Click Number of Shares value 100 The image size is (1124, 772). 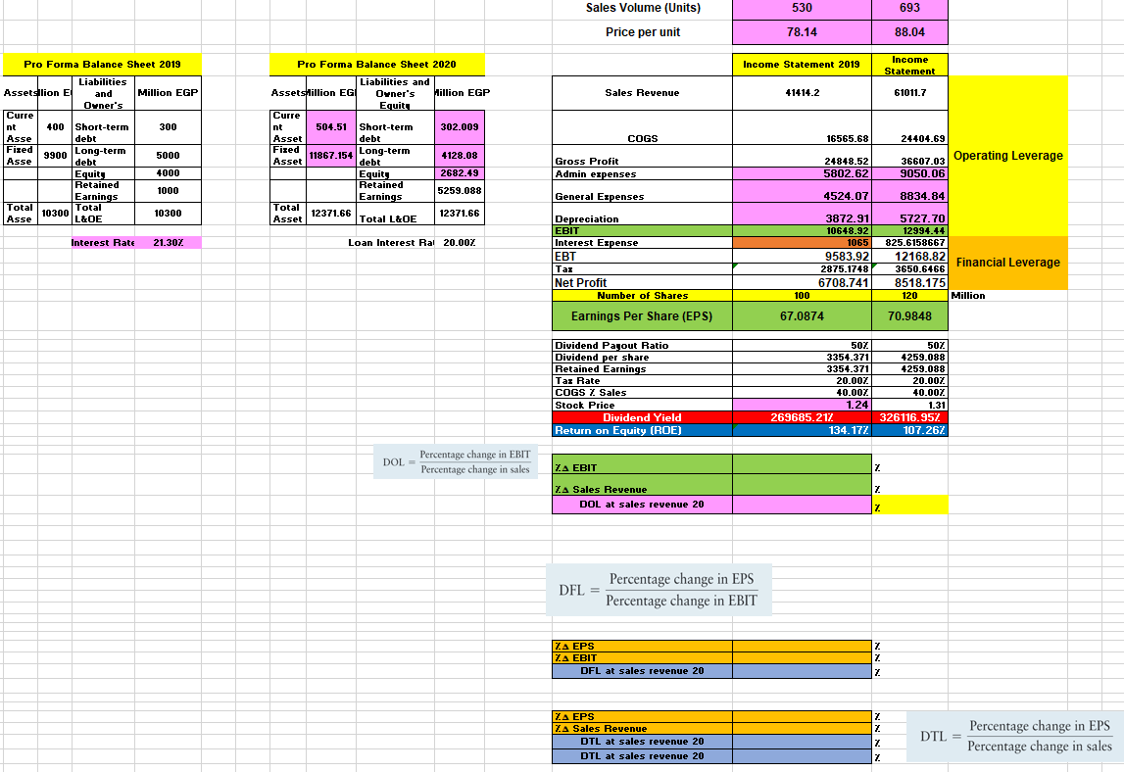(x=803, y=295)
